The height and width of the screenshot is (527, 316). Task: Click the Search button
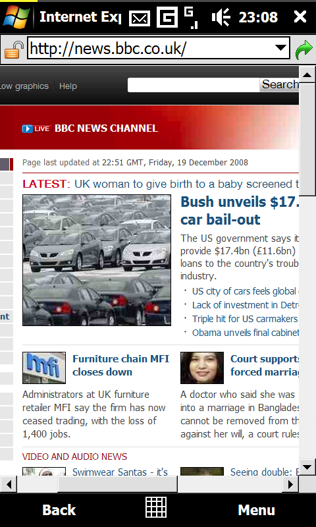point(279,85)
